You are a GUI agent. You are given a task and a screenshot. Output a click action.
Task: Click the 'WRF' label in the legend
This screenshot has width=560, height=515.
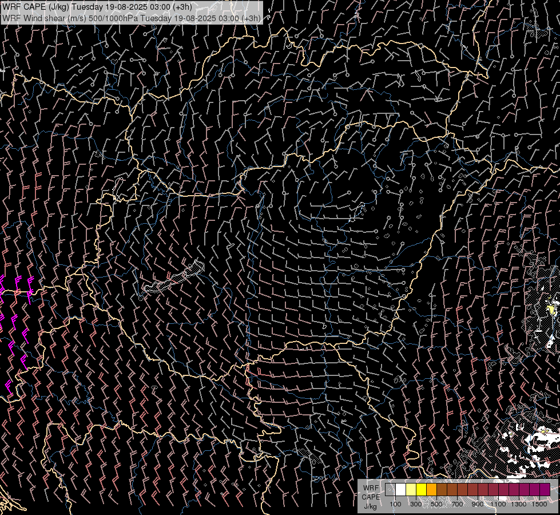click(371, 488)
